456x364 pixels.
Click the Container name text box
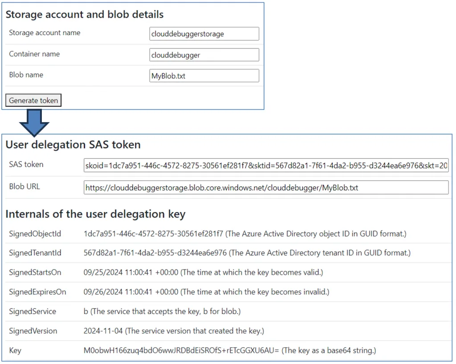pyautogui.click(x=204, y=55)
